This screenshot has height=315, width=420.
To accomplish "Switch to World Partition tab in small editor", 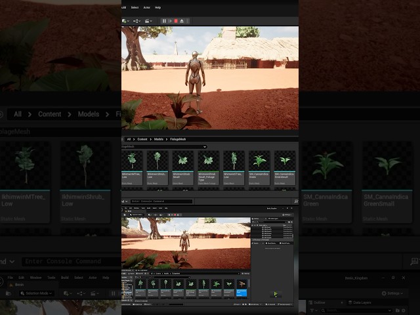I will (x=285, y=243).
